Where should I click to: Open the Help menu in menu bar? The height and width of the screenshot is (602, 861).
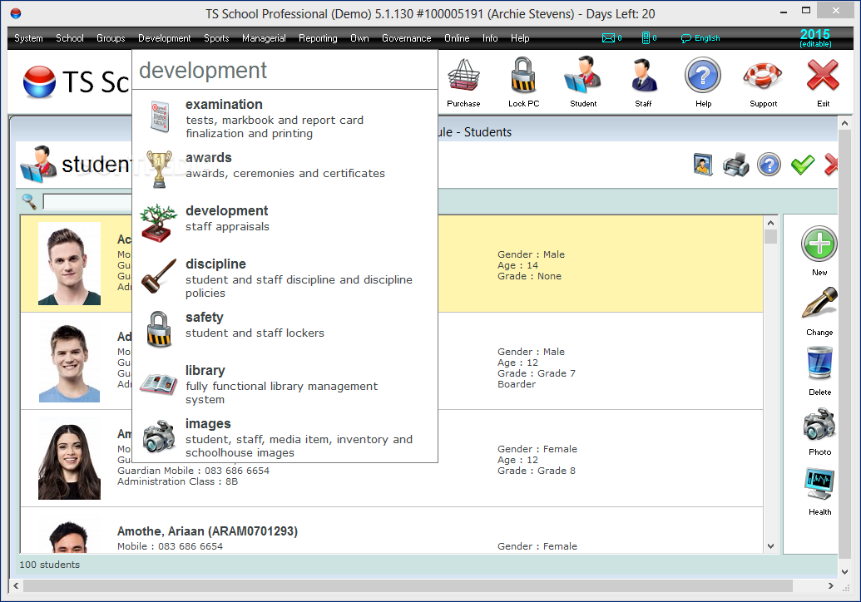[x=520, y=38]
